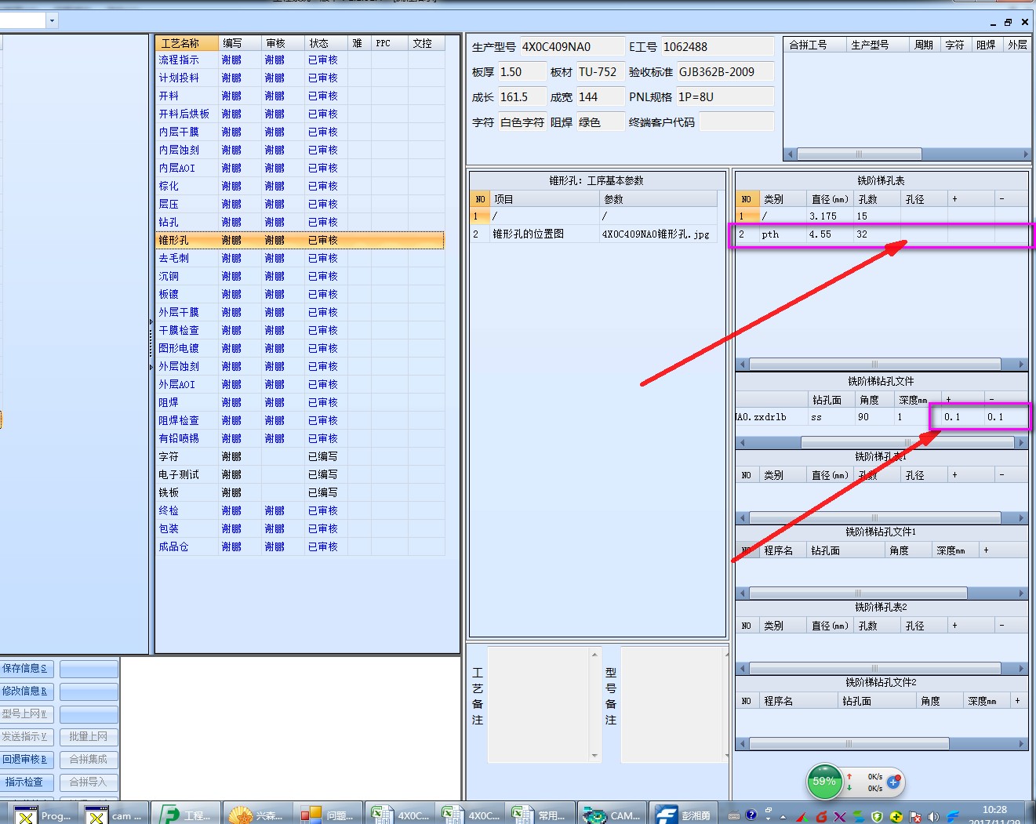Click 保存信息S button
The image size is (1036, 824).
[x=26, y=669]
